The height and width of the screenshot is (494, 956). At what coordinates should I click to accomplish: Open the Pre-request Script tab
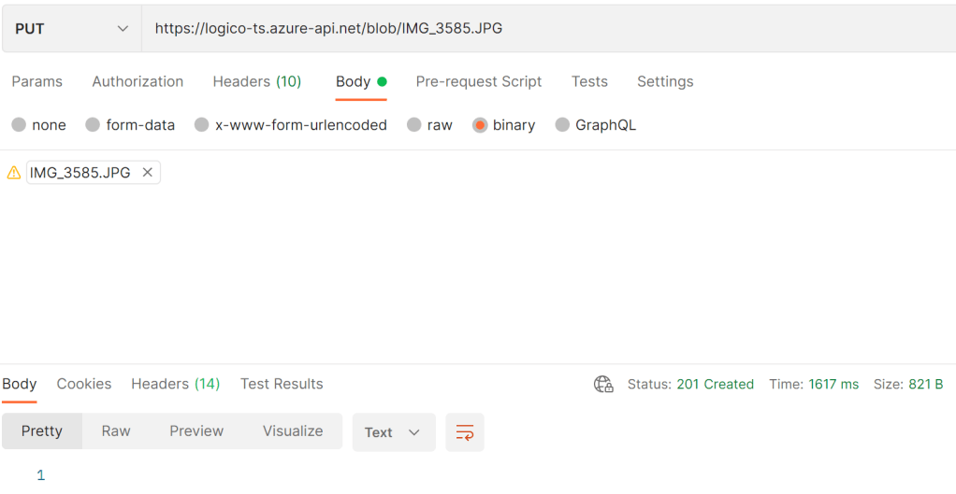(x=479, y=81)
